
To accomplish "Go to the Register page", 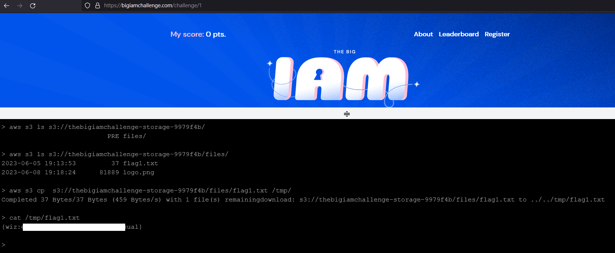I will pyautogui.click(x=497, y=34).
